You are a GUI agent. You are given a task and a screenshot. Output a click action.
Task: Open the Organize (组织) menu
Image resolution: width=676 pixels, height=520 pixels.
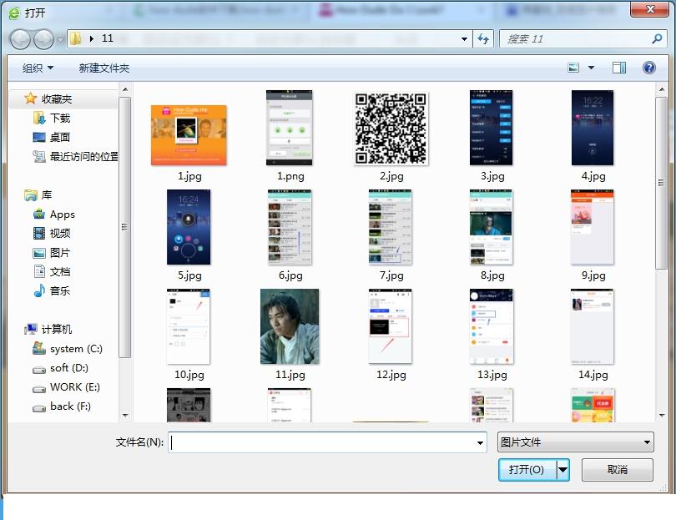[38, 68]
